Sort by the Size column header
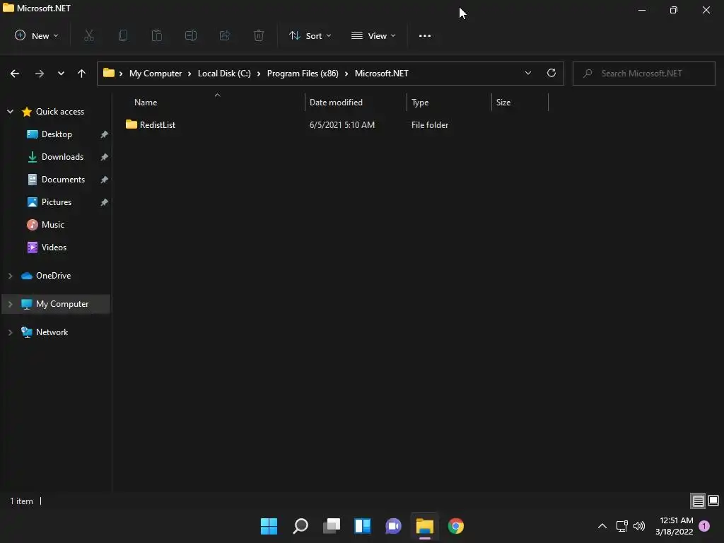This screenshot has width=724, height=543. [x=503, y=103]
